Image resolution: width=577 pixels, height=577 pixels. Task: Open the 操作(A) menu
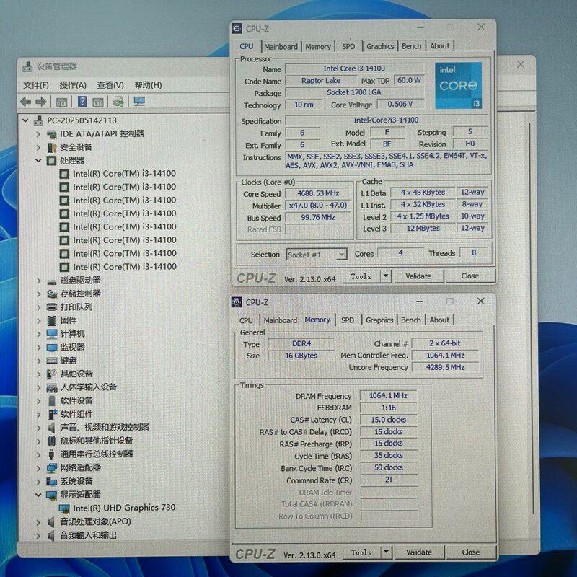pyautogui.click(x=73, y=85)
